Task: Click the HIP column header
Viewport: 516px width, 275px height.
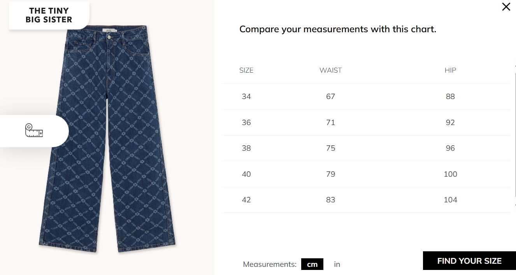Action: [450, 70]
